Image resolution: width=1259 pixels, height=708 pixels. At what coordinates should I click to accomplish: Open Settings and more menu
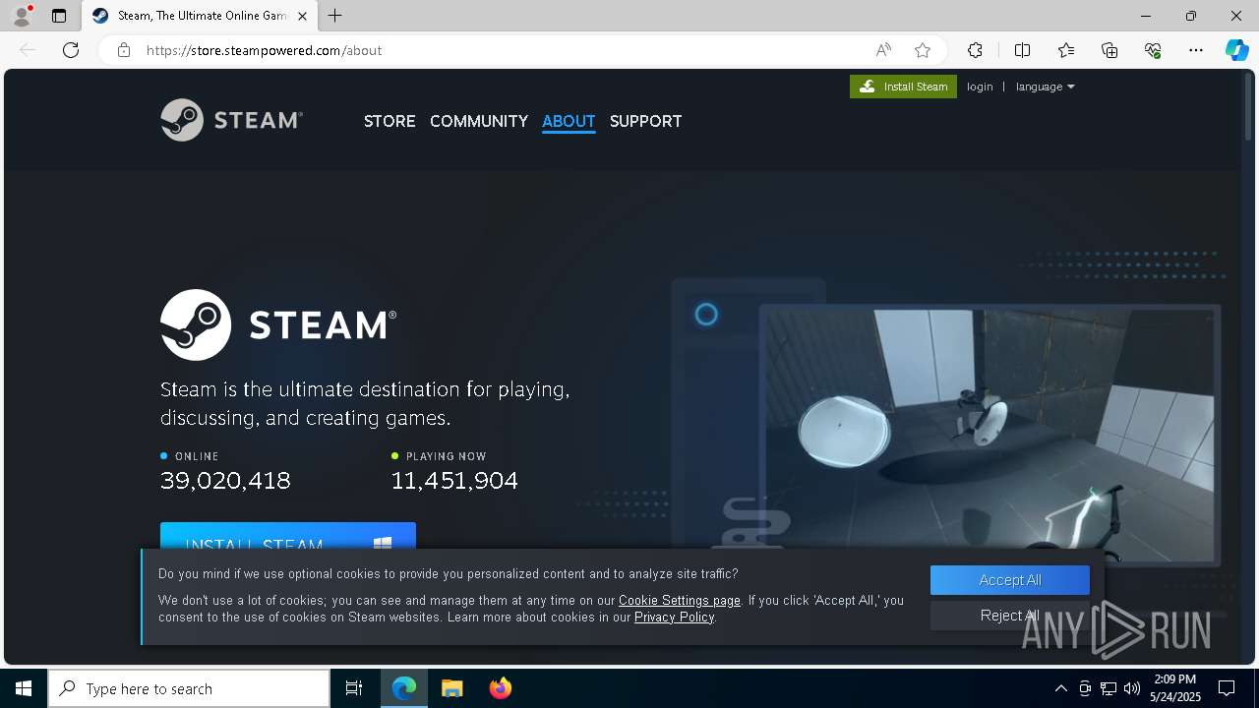1196,50
